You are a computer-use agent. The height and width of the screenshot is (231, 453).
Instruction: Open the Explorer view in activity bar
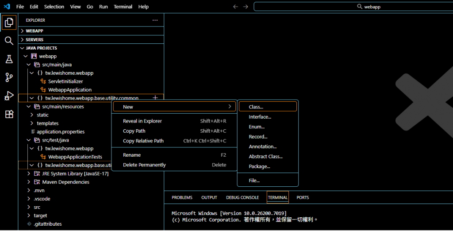(9, 22)
